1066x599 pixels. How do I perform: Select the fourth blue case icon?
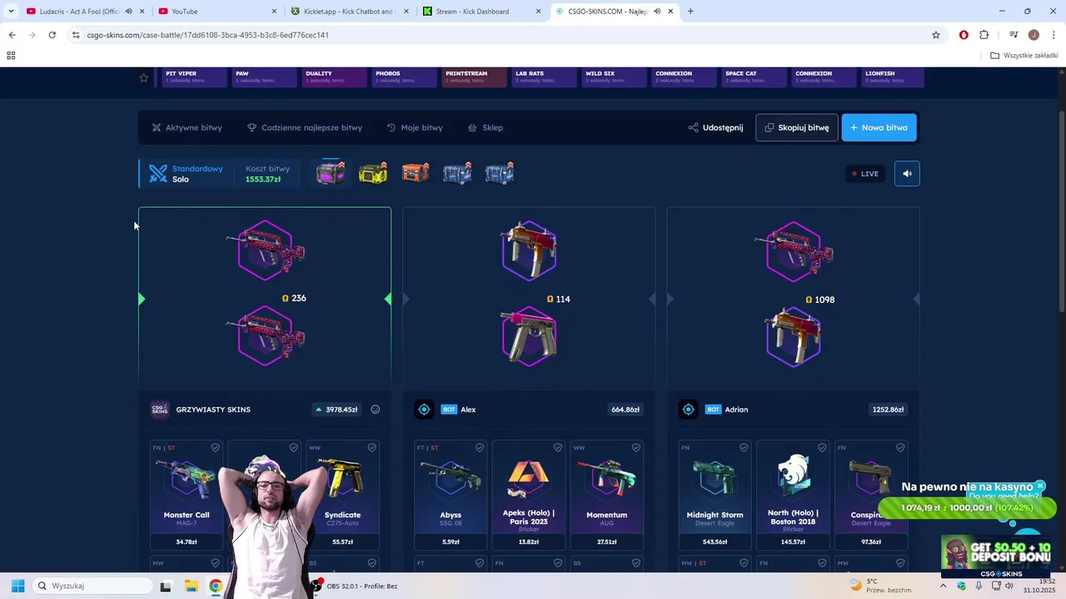pyautogui.click(x=457, y=173)
